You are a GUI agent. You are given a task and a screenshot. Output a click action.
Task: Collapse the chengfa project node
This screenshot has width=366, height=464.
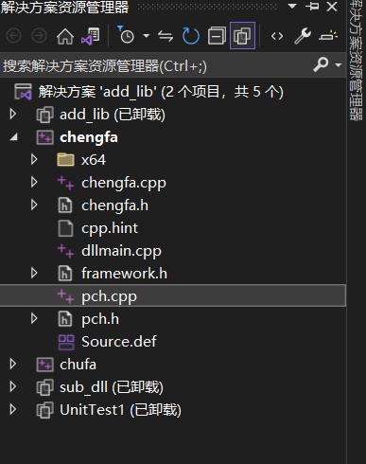(x=13, y=137)
